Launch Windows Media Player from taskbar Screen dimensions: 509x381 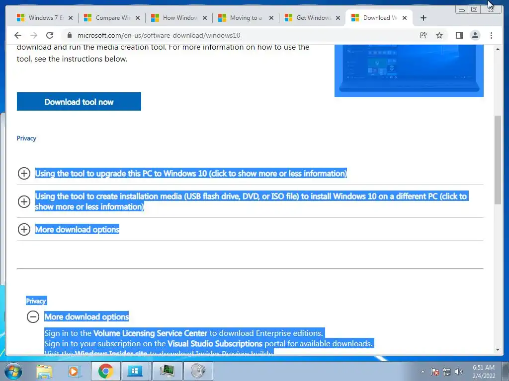pyautogui.click(x=74, y=371)
